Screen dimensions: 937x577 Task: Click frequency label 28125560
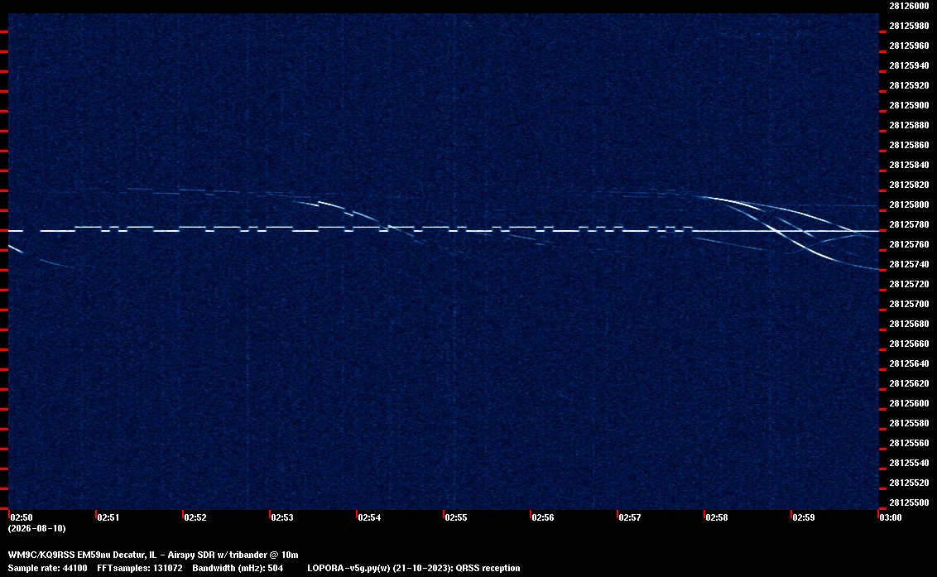click(x=909, y=442)
